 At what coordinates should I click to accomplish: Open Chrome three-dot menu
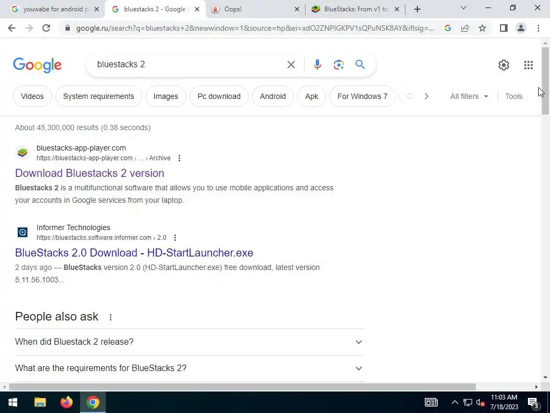click(538, 28)
